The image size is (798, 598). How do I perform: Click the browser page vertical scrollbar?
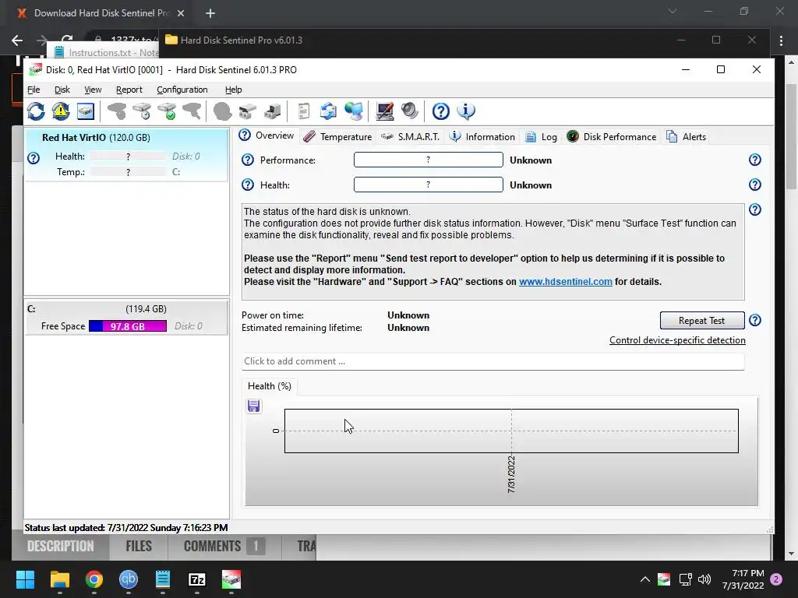click(792, 136)
